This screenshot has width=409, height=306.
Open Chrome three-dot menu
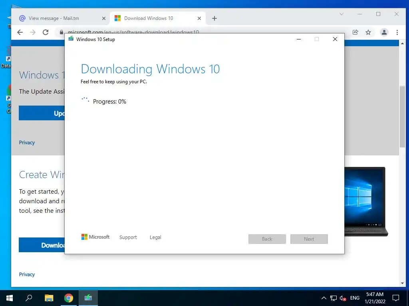(x=397, y=32)
